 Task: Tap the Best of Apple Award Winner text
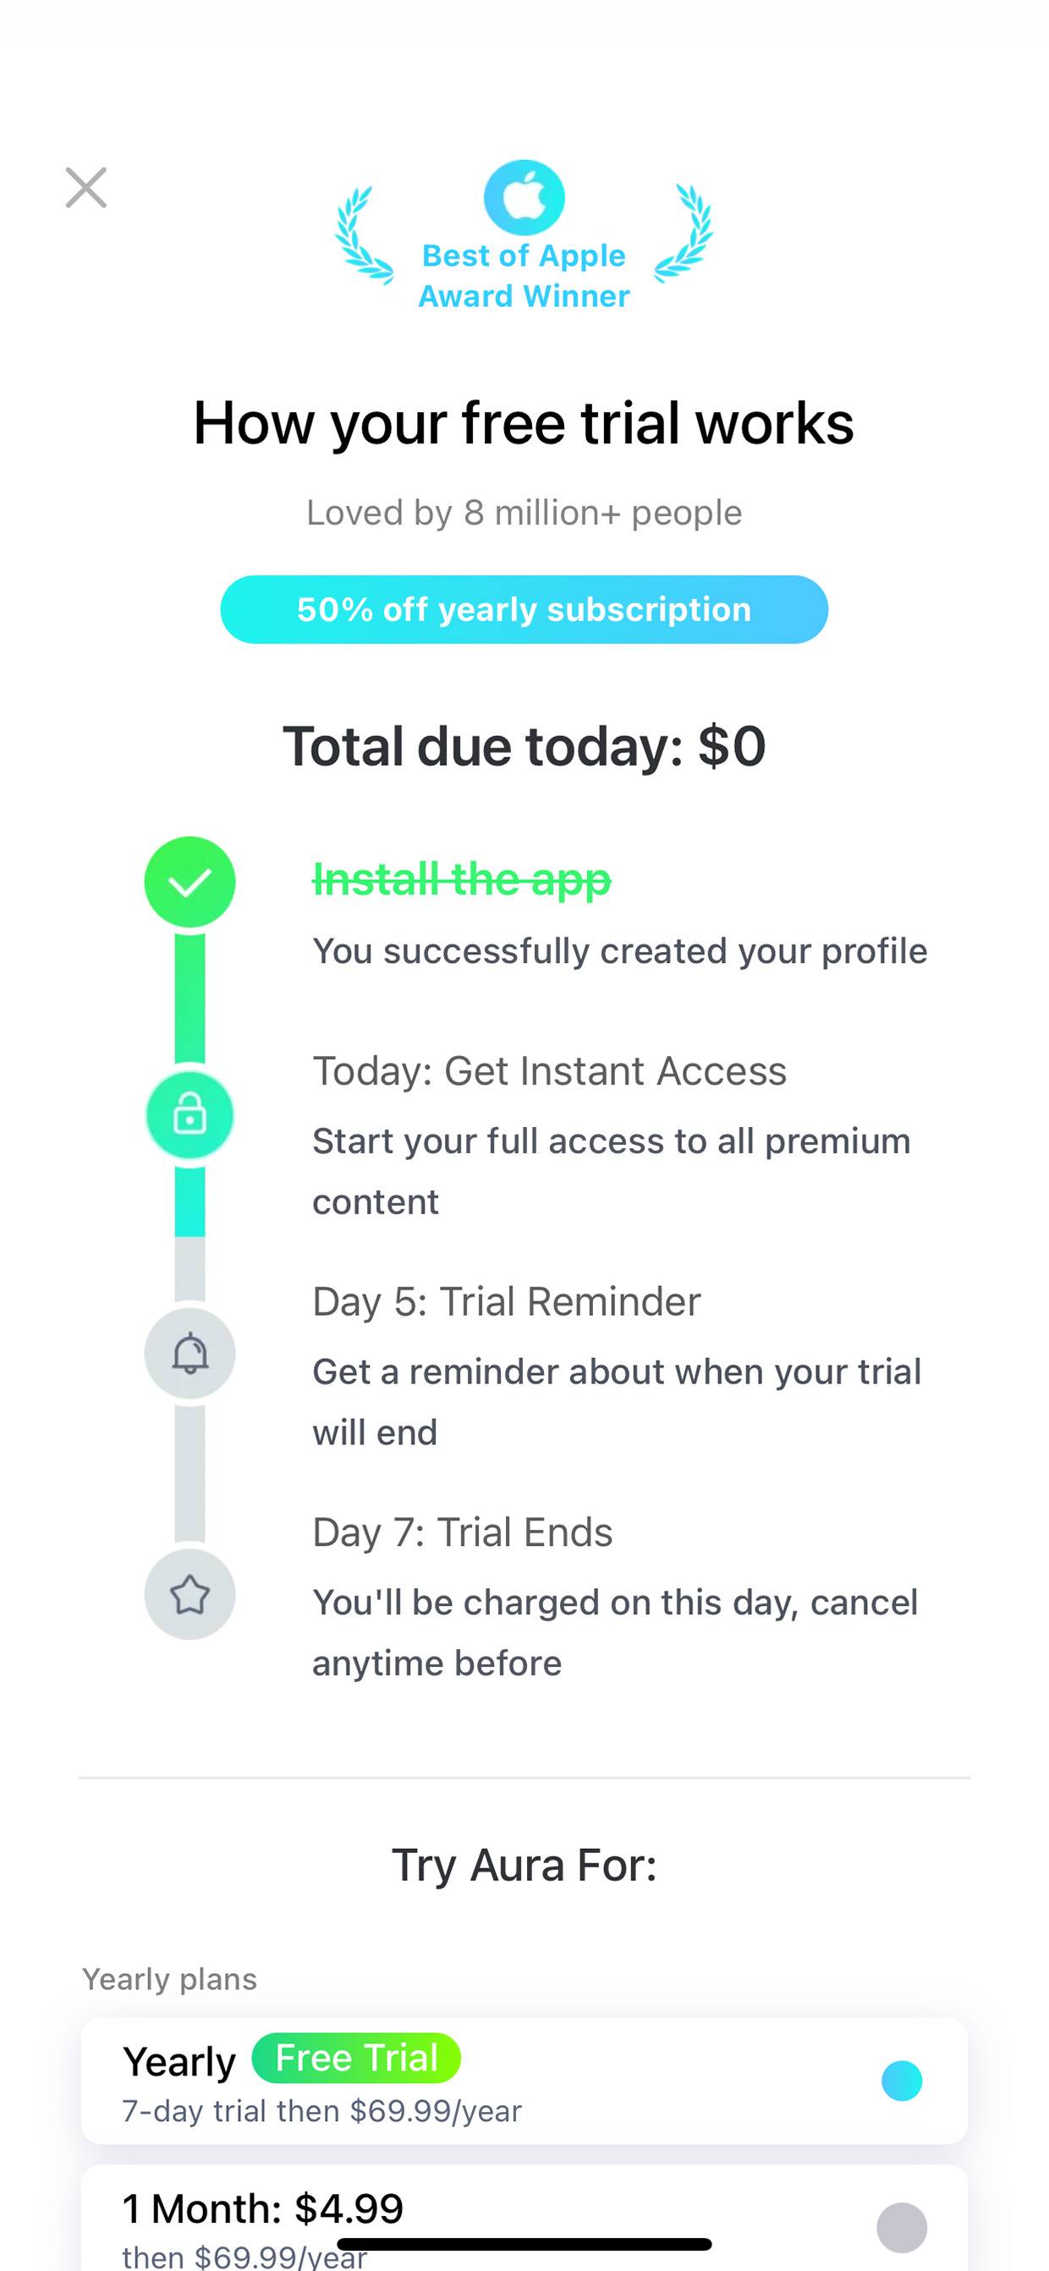click(524, 276)
